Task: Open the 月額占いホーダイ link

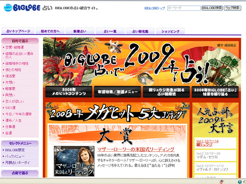Action: coord(17,162)
